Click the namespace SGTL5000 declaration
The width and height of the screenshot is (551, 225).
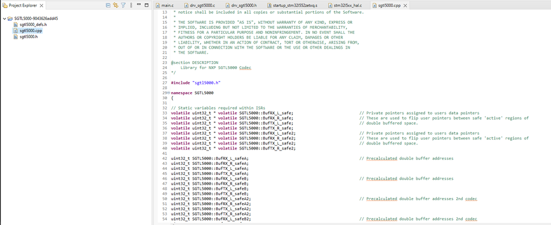coord(192,93)
